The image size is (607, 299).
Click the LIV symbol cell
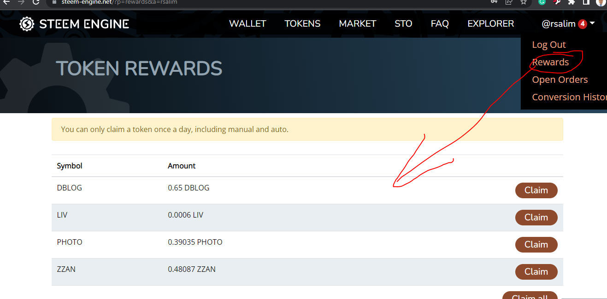coord(62,215)
